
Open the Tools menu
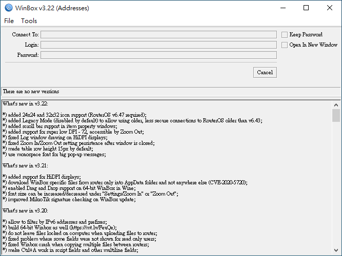coord(29,21)
